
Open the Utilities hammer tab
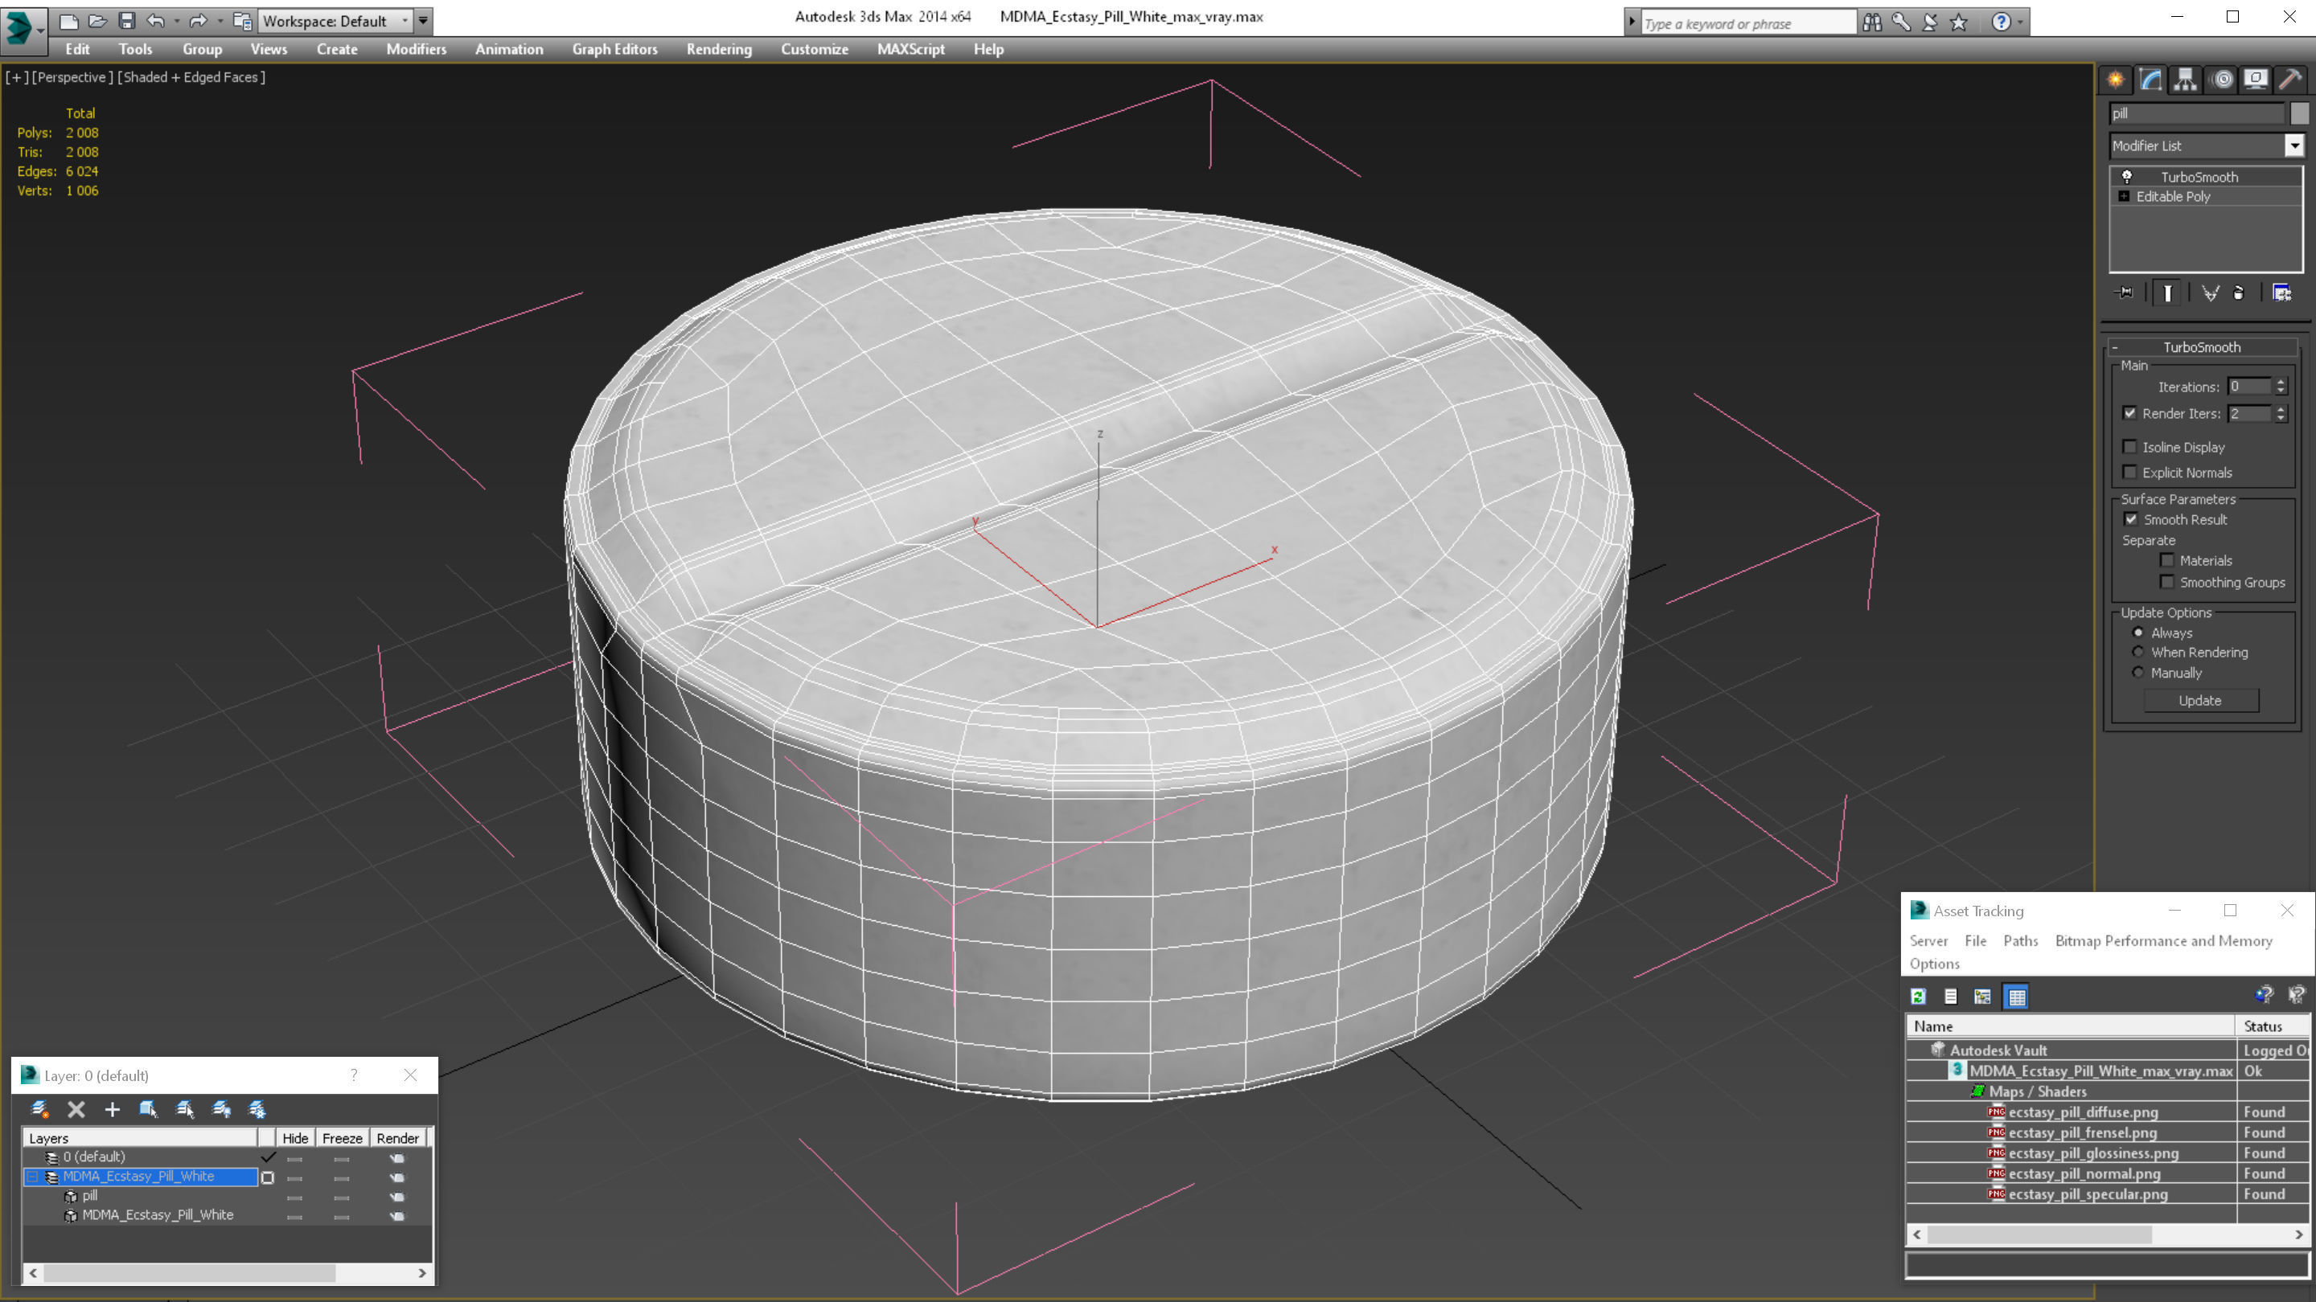[x=2291, y=80]
